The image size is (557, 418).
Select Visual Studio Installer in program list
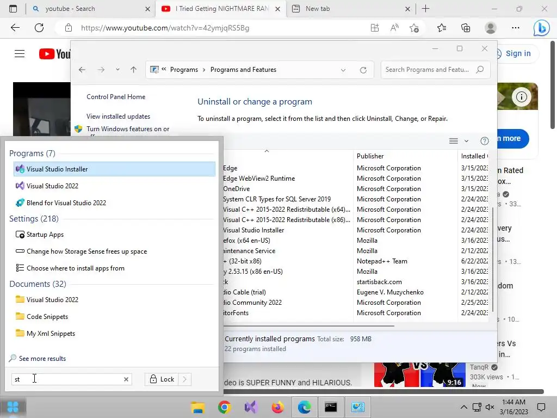tap(355, 230)
